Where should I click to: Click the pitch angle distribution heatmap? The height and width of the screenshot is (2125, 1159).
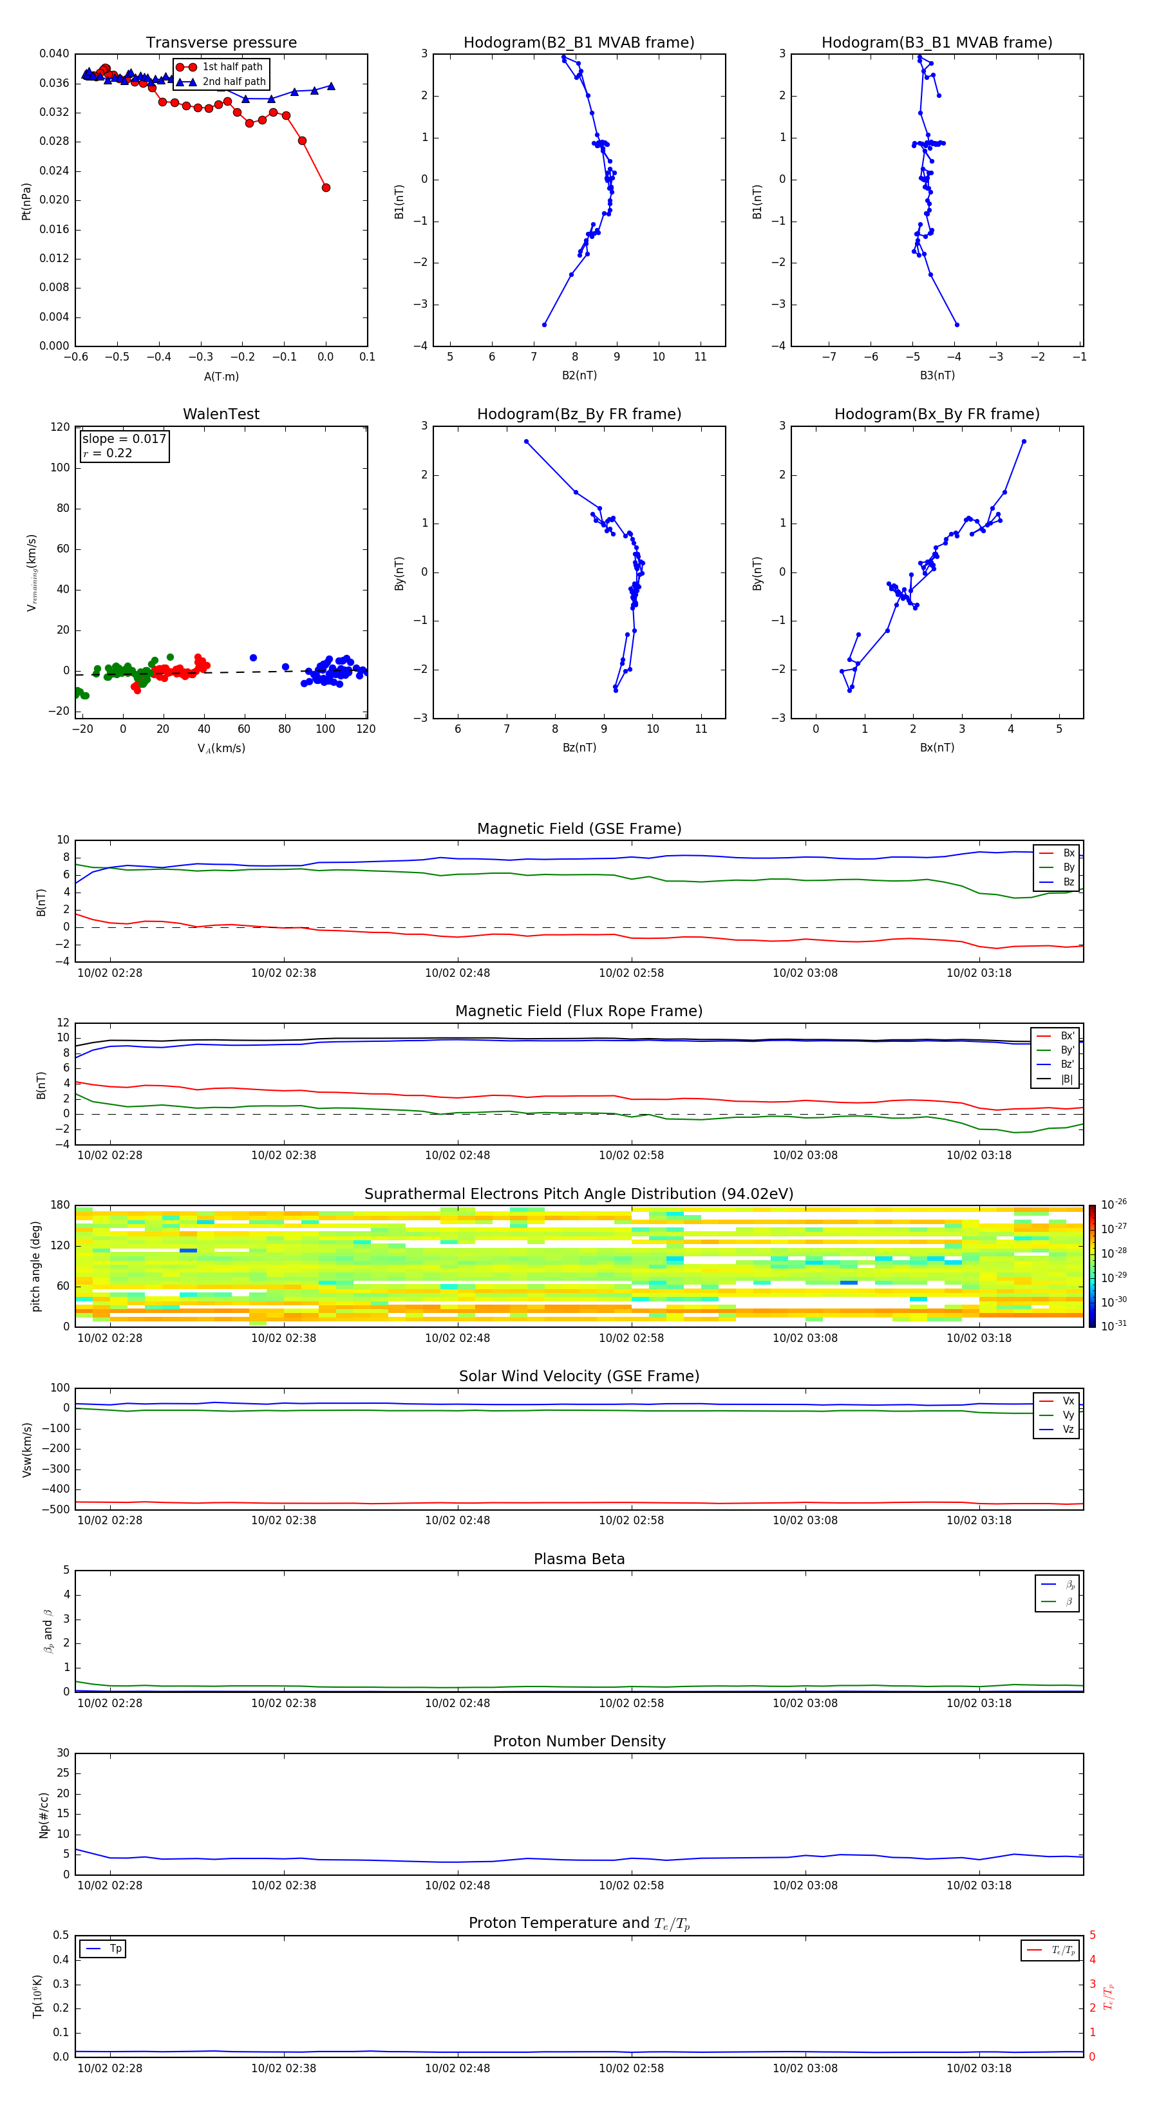click(x=579, y=1266)
